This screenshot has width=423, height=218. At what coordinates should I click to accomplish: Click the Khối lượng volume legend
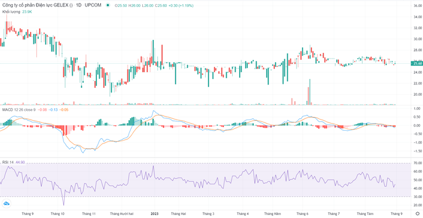11,12
